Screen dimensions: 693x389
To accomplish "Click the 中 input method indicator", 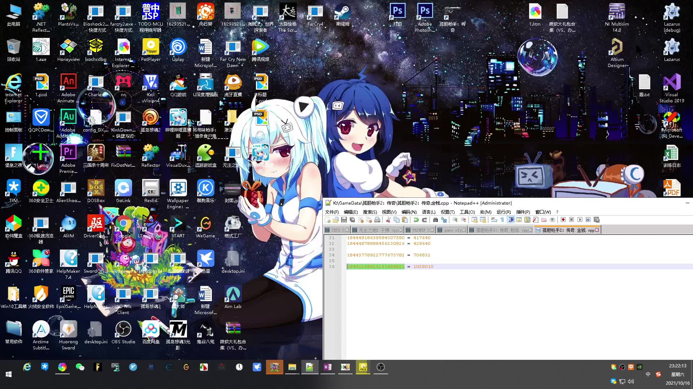I will [x=648, y=374].
